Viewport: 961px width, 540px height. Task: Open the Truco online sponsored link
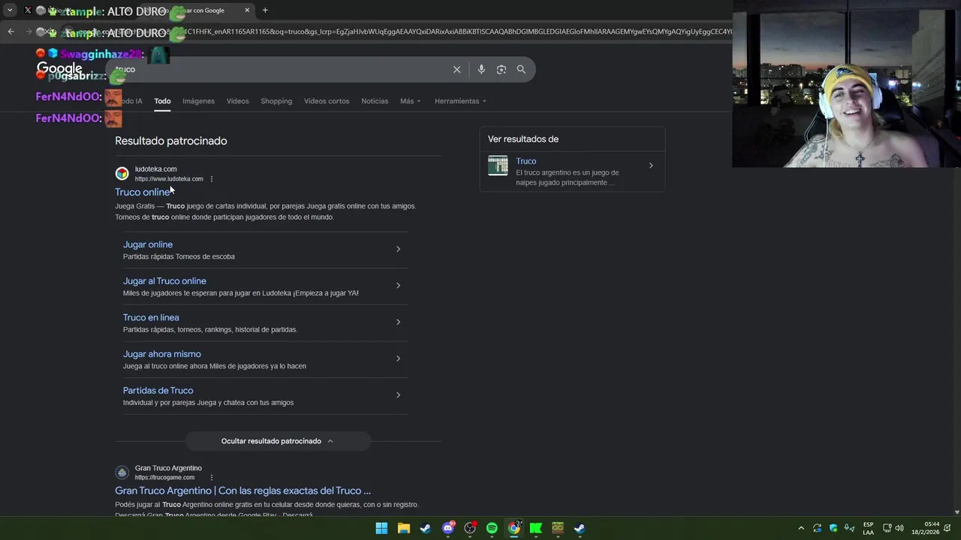142,193
